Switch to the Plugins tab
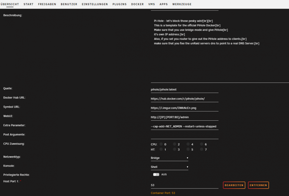Viewport: 289px width, 196px height. pos(120,4)
